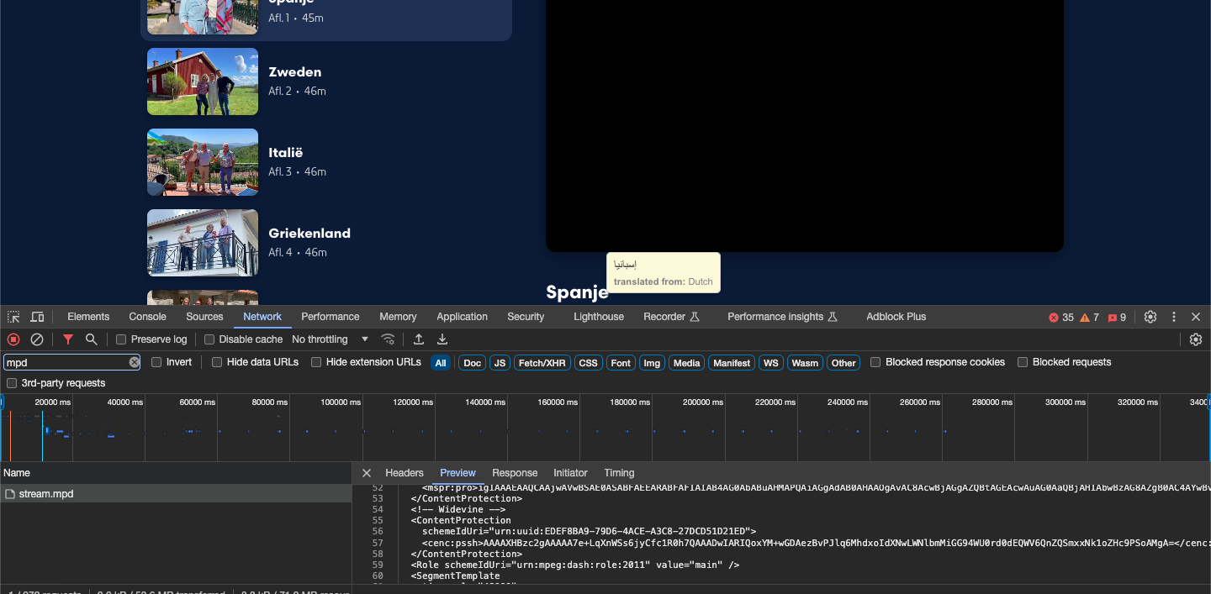
Task: Toggle the device toolbar icon
Action: 37,317
